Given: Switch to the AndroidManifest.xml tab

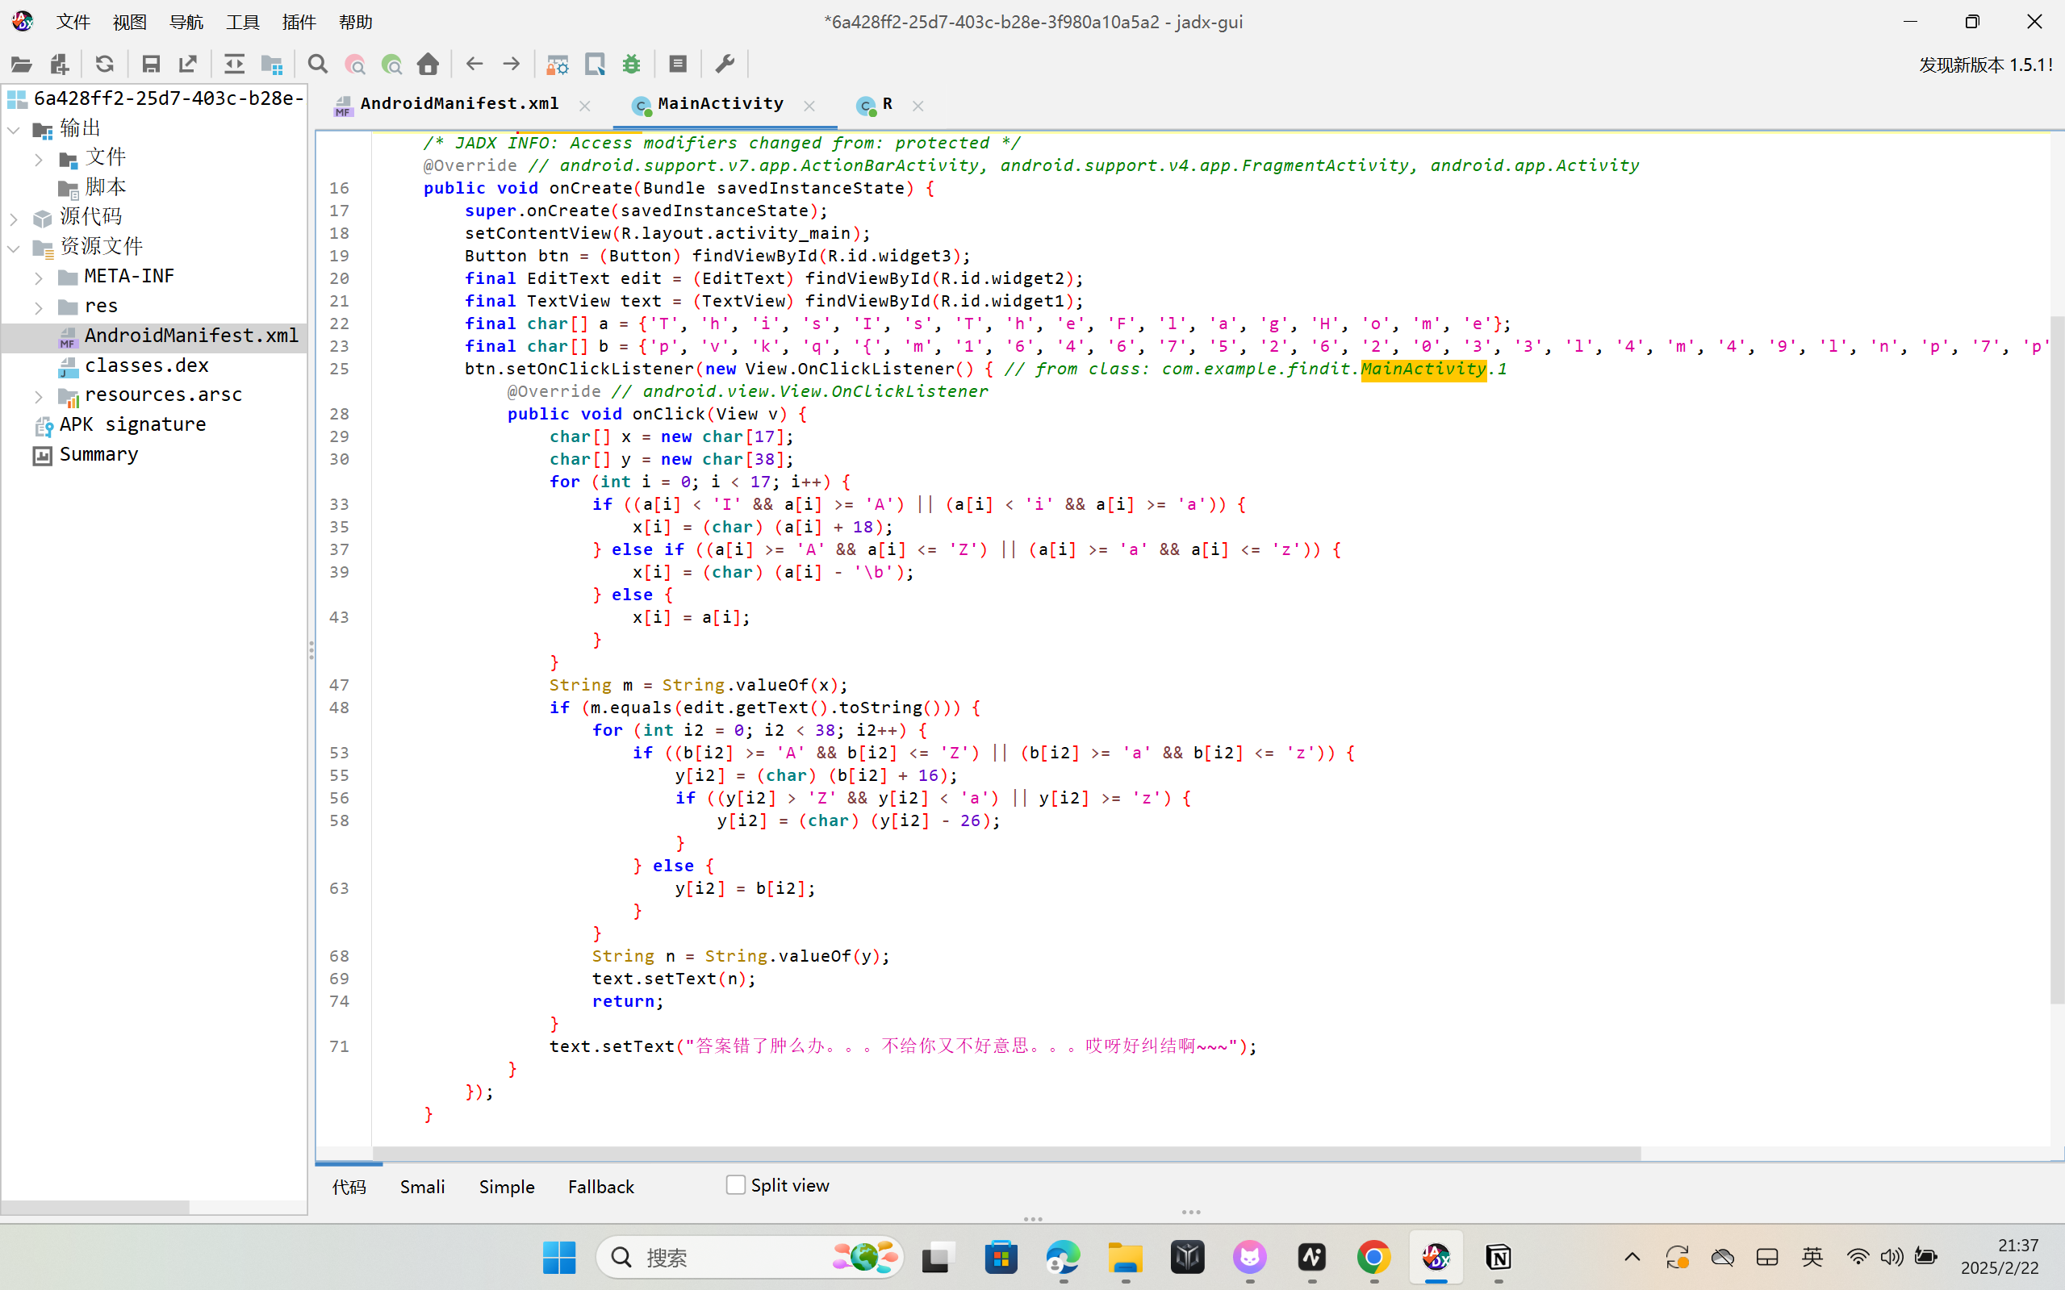Looking at the screenshot, I should (x=459, y=104).
